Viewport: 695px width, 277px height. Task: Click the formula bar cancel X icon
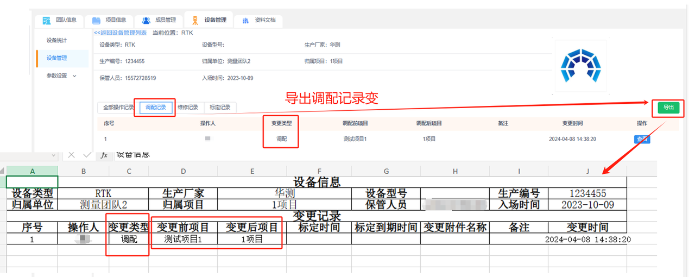(x=71, y=155)
